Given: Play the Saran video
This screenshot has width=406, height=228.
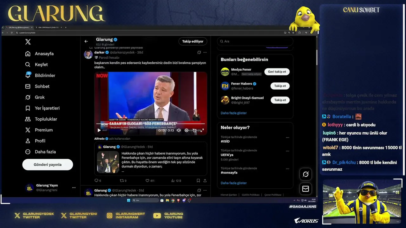Looking at the screenshot, I should [99, 130].
